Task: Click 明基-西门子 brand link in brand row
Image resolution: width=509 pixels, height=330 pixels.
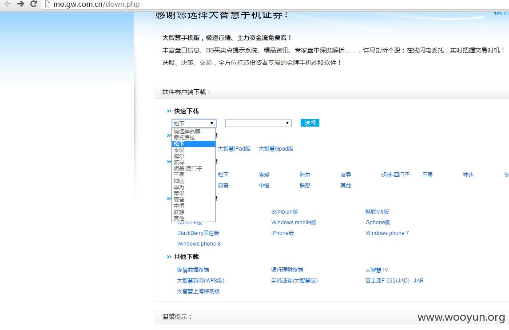Action: [395, 175]
